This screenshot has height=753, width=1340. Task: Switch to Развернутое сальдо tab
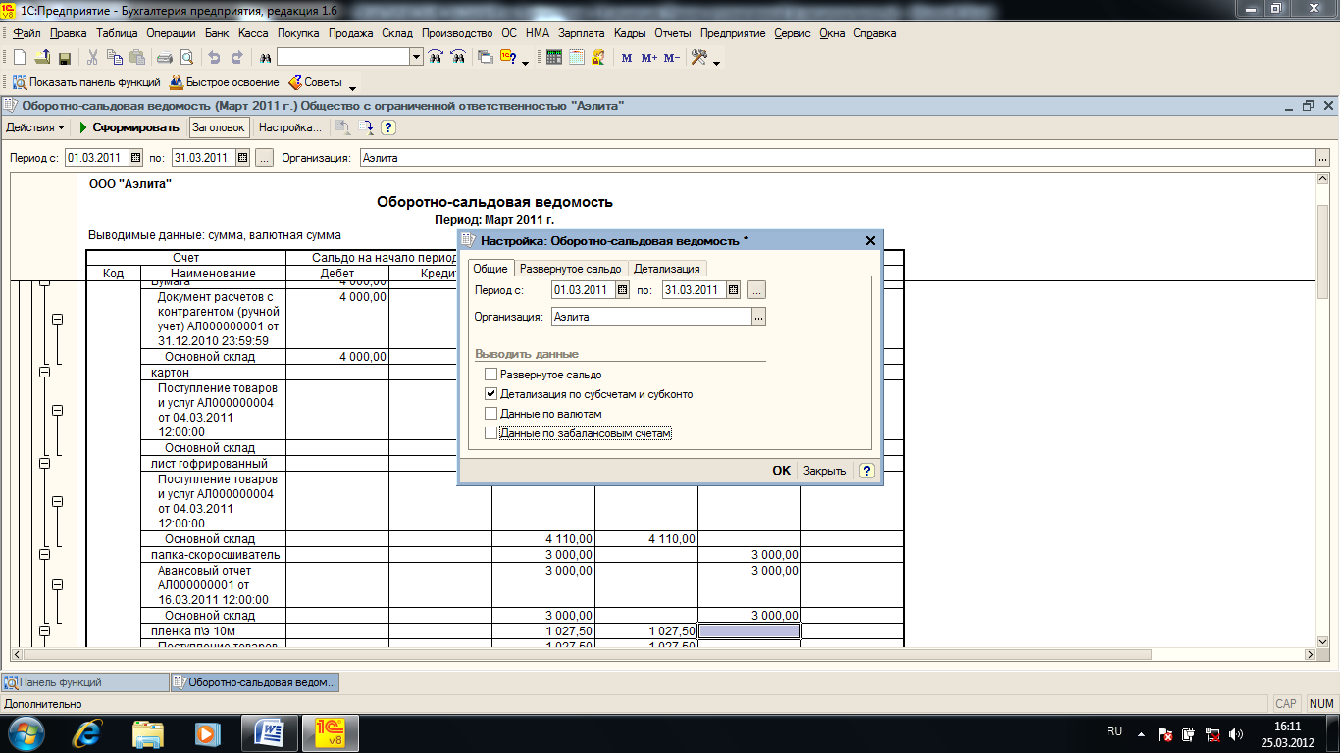pyautogui.click(x=571, y=269)
